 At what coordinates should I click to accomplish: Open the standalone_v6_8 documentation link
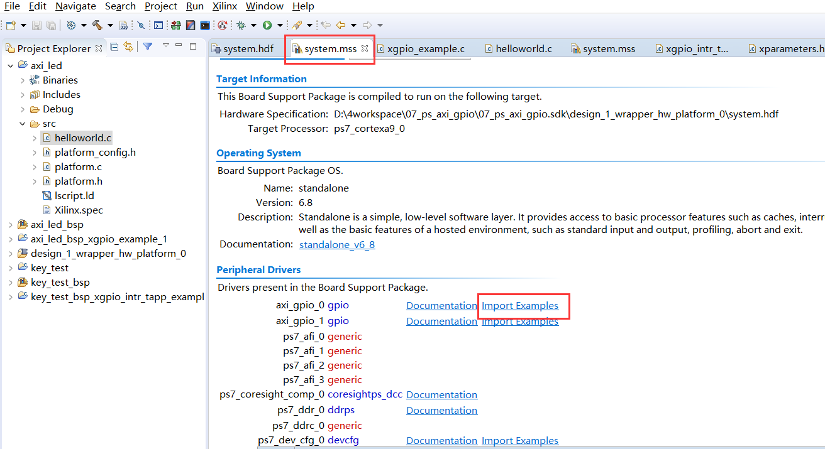(x=337, y=245)
